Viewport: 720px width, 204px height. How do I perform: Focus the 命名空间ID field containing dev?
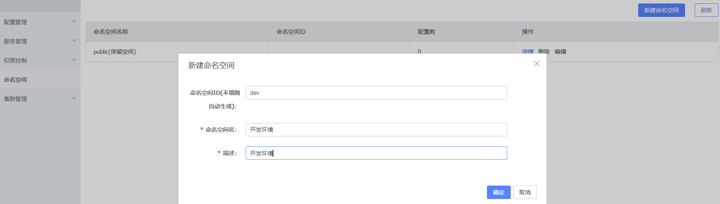click(376, 93)
